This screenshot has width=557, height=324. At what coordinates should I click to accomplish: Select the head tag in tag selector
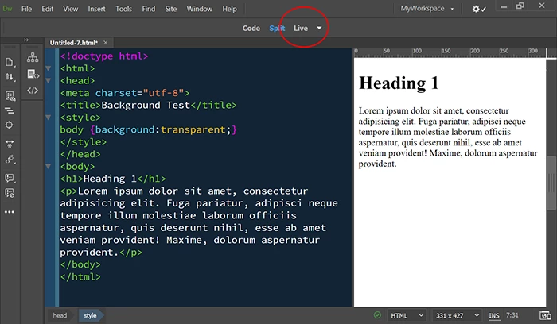coord(60,315)
